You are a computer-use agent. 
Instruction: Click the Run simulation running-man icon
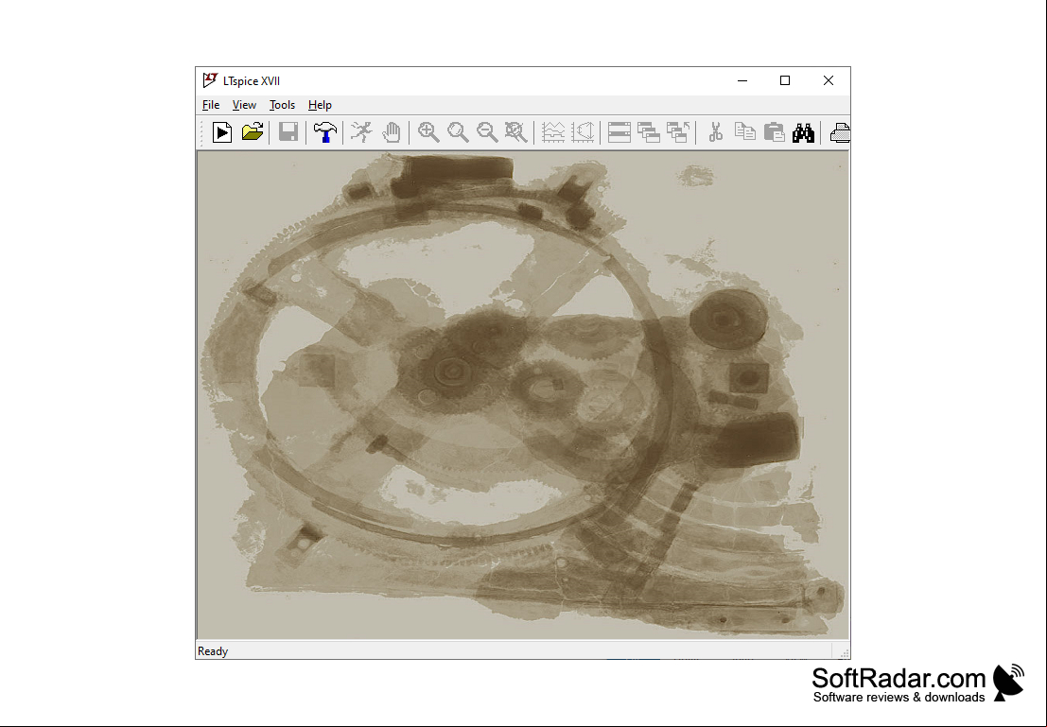[x=361, y=132]
